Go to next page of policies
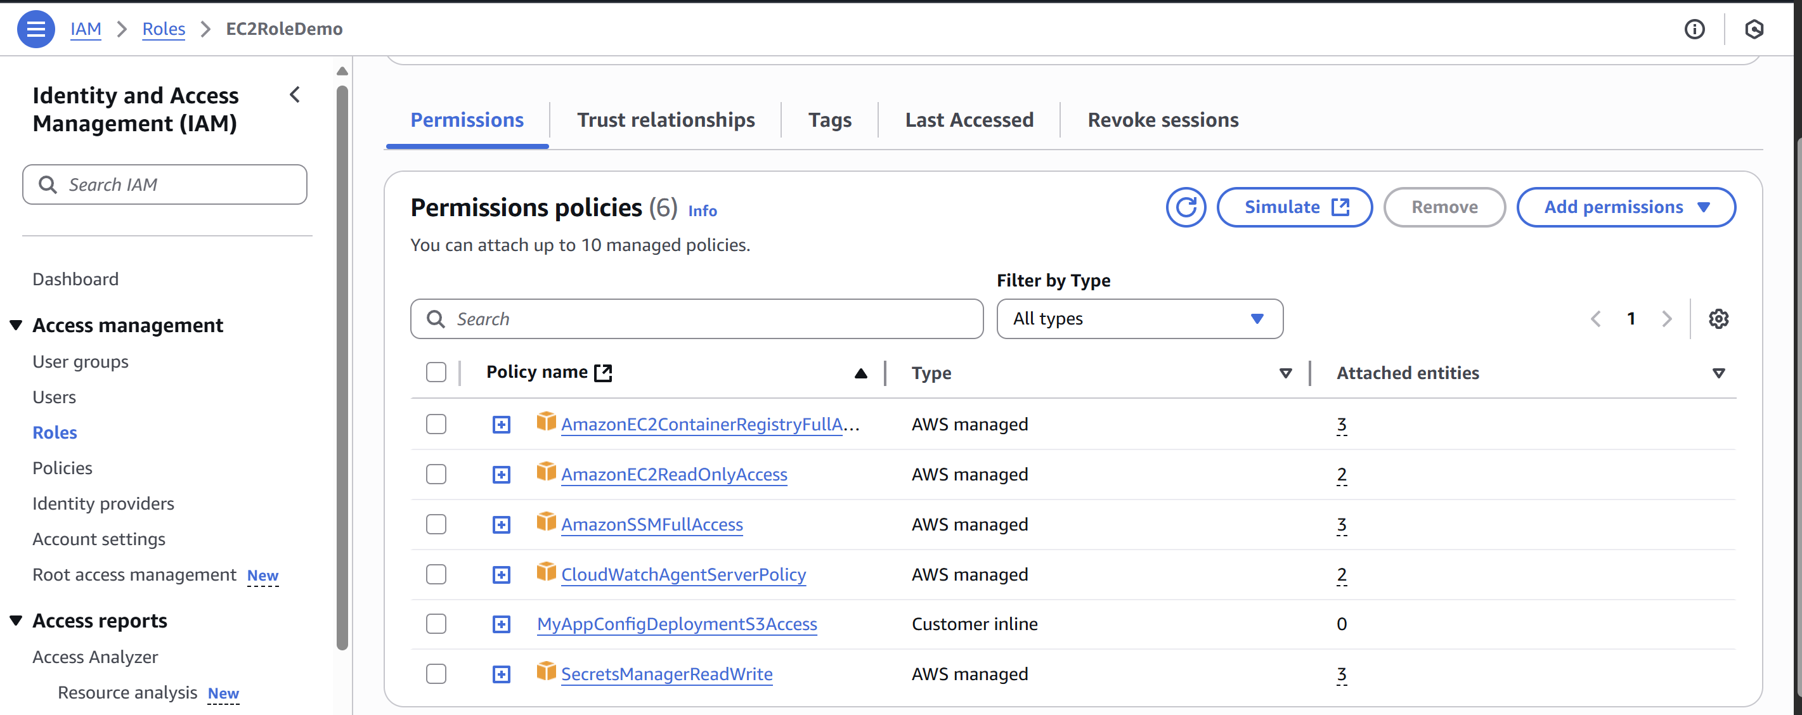The width and height of the screenshot is (1802, 715). tap(1666, 319)
